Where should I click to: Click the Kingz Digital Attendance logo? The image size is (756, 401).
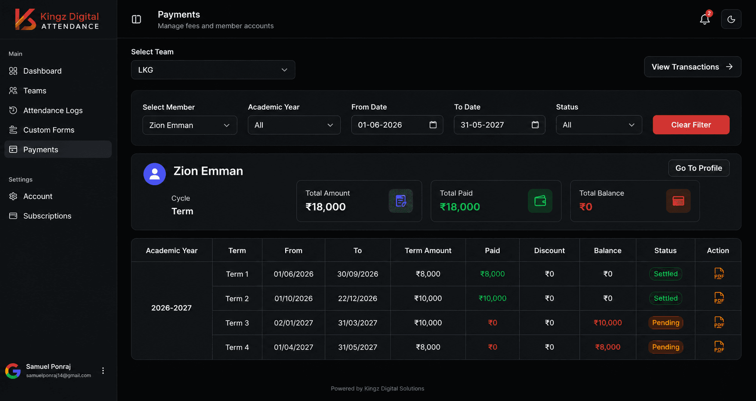(x=57, y=20)
